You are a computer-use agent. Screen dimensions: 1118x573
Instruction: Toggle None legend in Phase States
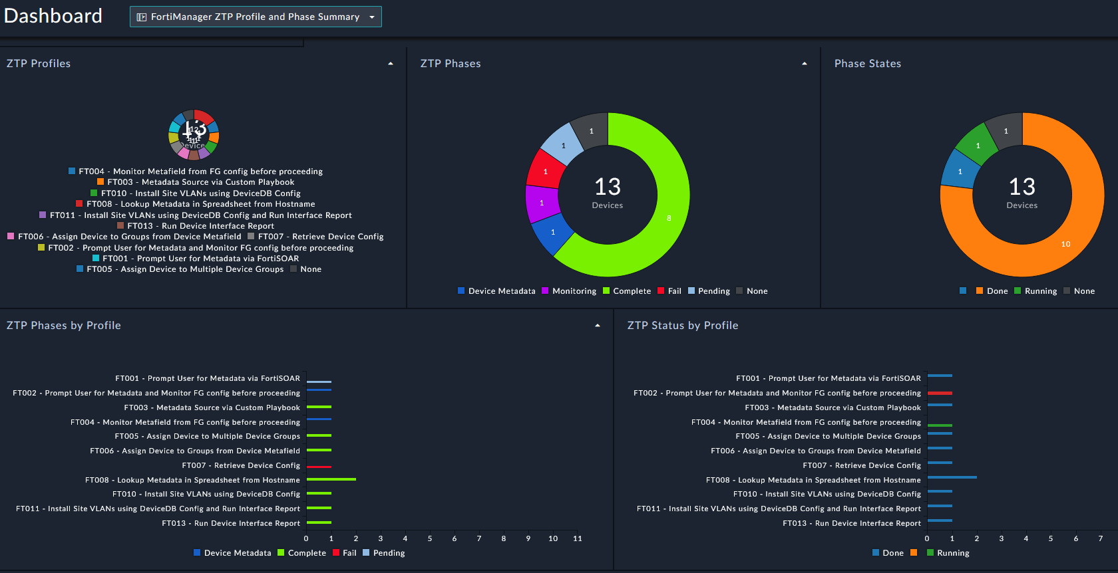coord(1079,291)
